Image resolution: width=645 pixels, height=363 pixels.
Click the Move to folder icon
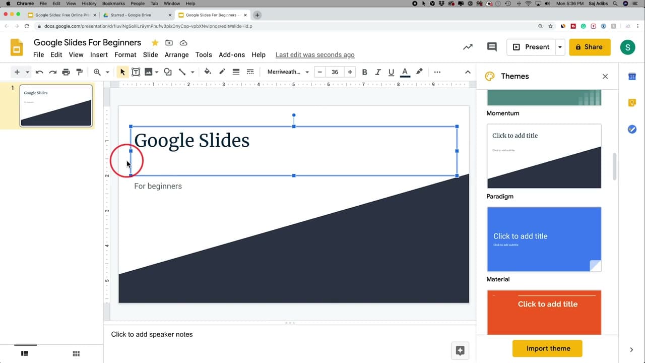point(169,43)
